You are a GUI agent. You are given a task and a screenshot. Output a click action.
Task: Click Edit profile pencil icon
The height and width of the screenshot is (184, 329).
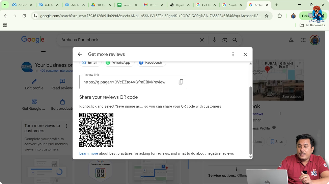pos(34,81)
